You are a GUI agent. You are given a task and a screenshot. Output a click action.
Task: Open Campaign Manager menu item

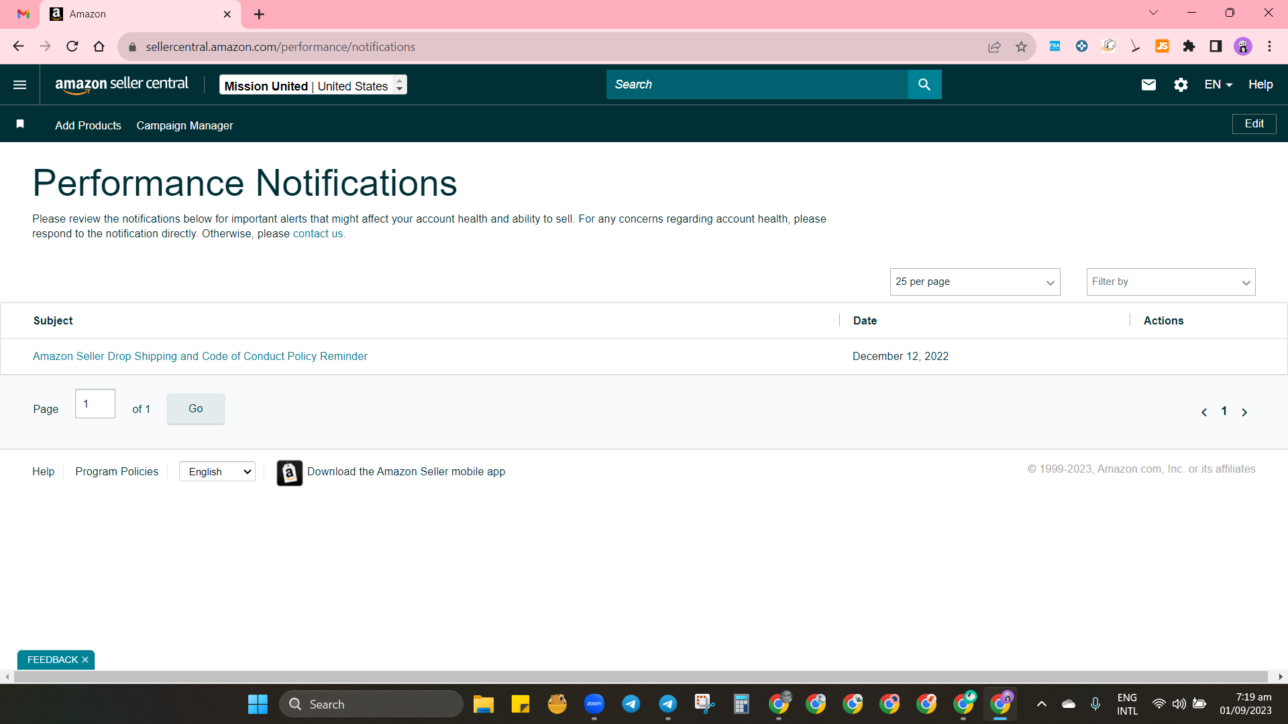click(x=184, y=125)
